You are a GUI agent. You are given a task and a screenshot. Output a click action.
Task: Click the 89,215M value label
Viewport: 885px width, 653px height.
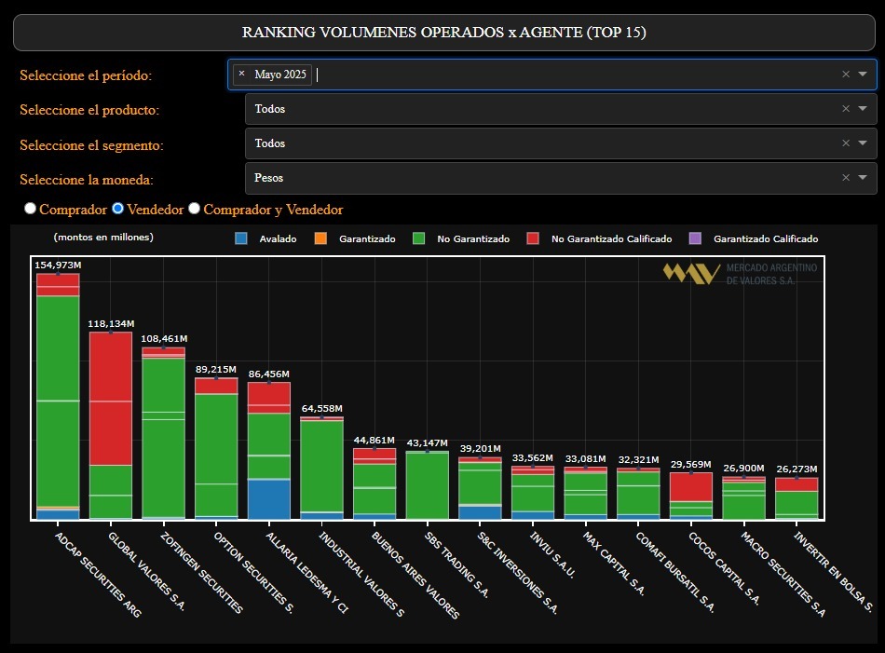(x=216, y=369)
